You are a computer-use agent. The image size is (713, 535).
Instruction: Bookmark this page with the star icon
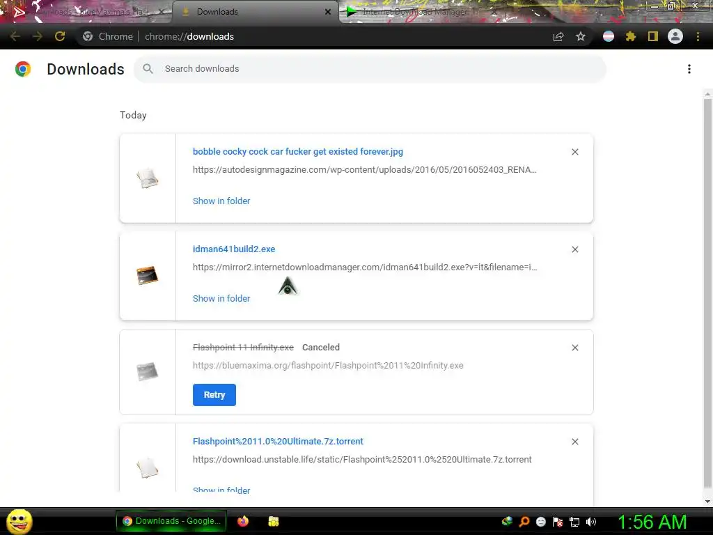click(x=581, y=36)
